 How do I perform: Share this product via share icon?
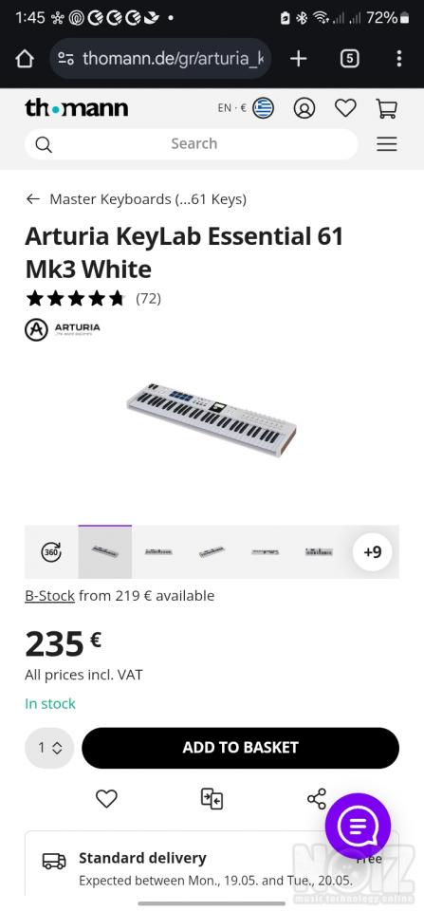[x=317, y=799]
